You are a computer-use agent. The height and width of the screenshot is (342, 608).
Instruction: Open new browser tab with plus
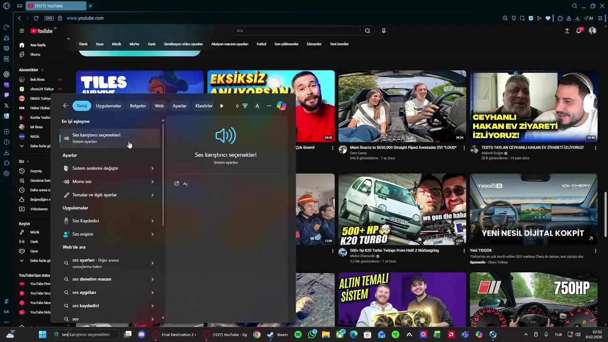90,6
